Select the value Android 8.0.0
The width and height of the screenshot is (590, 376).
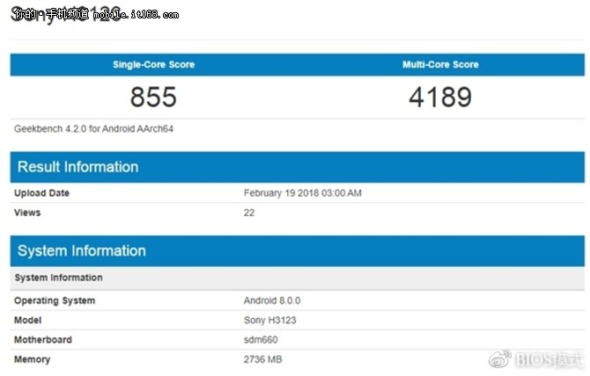pos(272,300)
